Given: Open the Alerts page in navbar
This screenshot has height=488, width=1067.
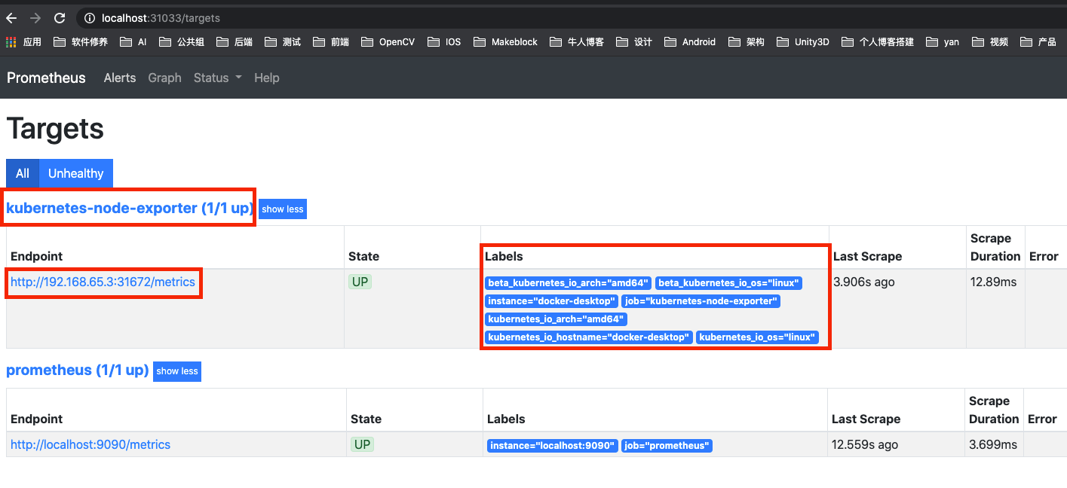Looking at the screenshot, I should point(120,78).
